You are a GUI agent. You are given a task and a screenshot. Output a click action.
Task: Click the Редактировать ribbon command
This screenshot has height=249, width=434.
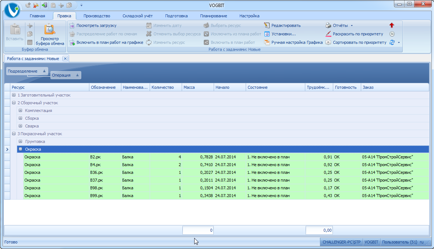[282, 25]
